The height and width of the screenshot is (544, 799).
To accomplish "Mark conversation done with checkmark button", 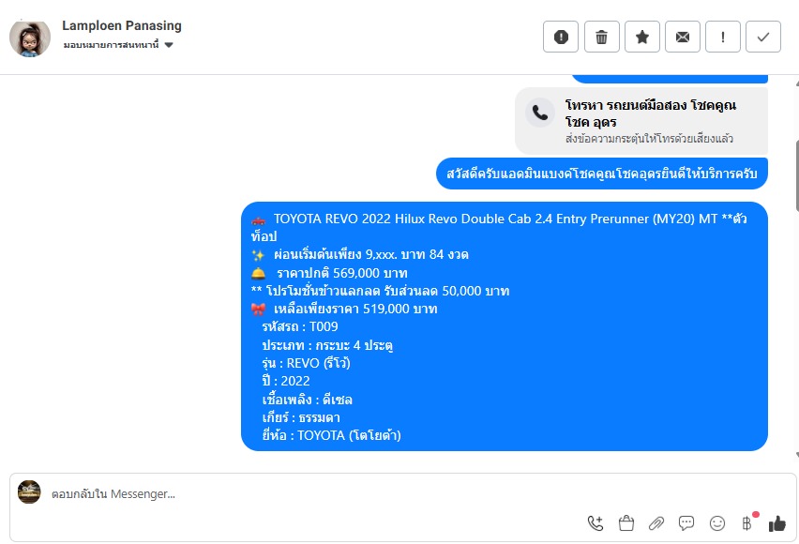I will (x=763, y=37).
